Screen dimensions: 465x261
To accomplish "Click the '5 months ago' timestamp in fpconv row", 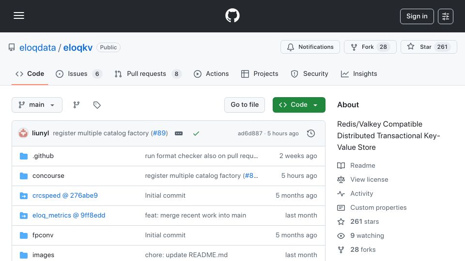I will tap(296, 235).
